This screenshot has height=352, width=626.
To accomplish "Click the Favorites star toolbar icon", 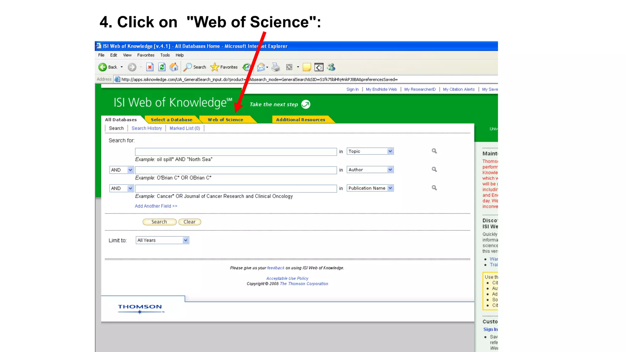I will 215,67.
